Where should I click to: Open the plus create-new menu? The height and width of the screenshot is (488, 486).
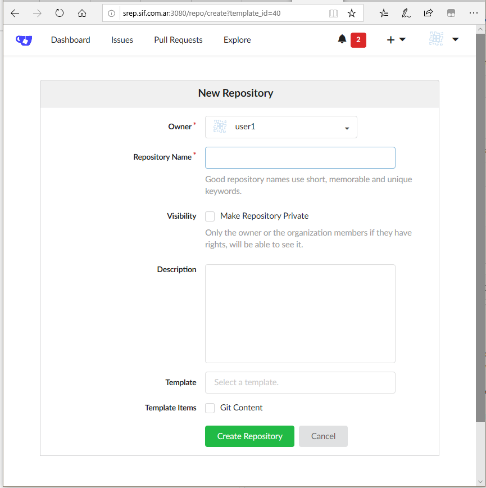click(396, 39)
